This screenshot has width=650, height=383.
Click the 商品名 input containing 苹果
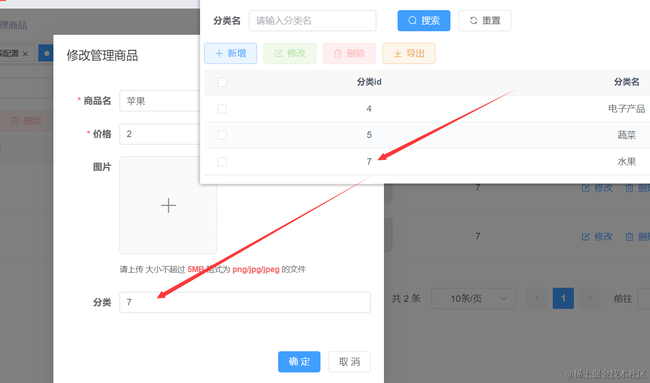click(160, 101)
